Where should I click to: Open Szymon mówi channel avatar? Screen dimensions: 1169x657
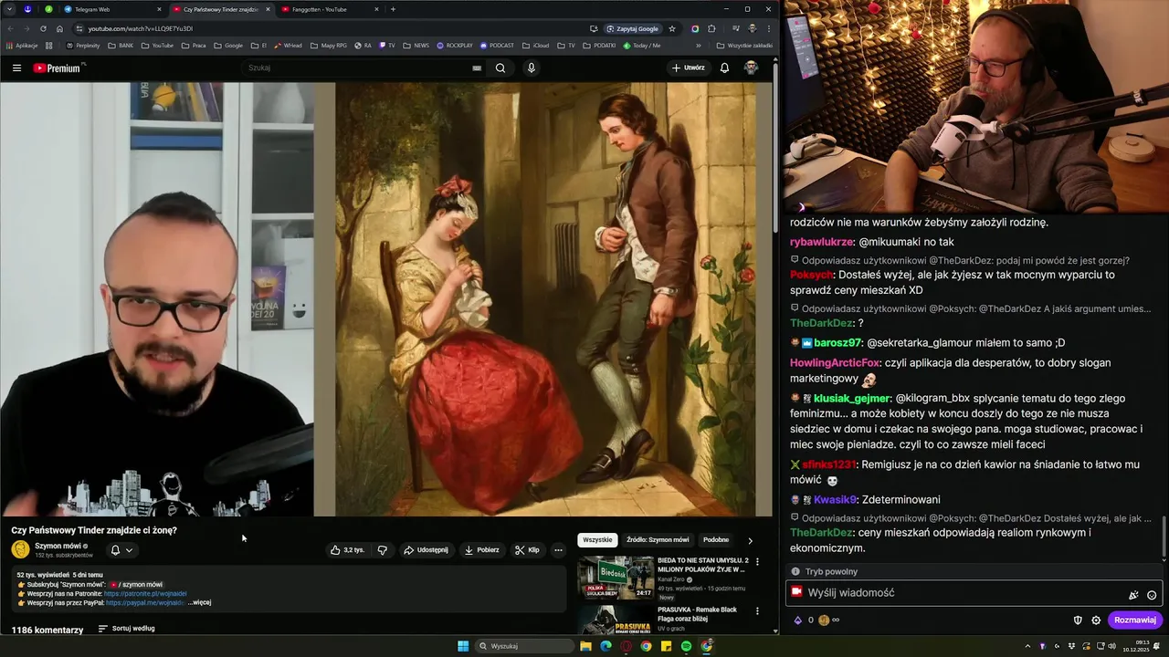click(x=20, y=549)
